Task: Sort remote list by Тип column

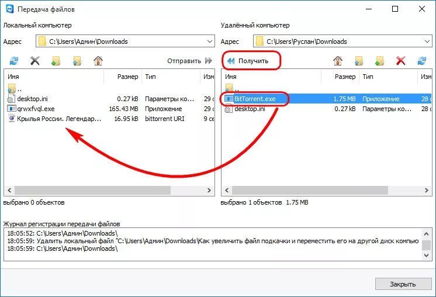Action: (x=388, y=77)
